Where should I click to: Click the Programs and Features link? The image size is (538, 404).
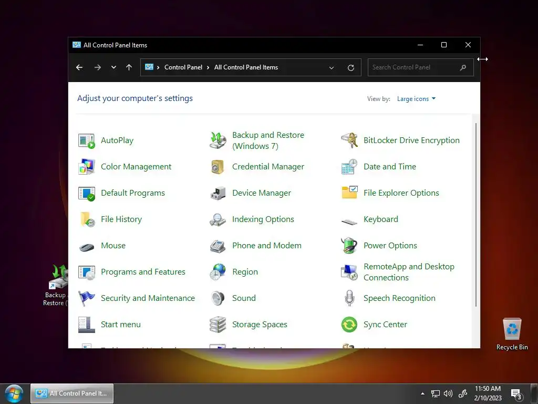(143, 272)
